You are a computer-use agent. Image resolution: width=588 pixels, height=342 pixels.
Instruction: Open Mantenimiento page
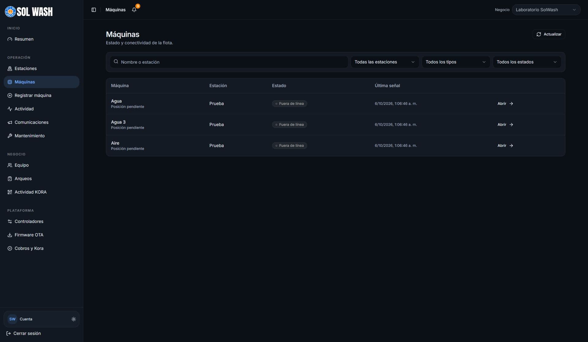pyautogui.click(x=41, y=136)
